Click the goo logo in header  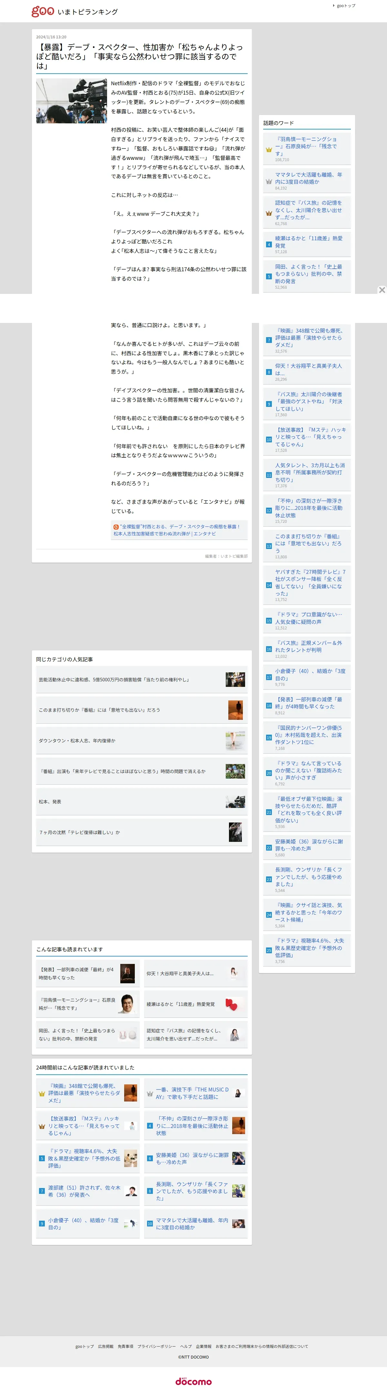tap(43, 11)
